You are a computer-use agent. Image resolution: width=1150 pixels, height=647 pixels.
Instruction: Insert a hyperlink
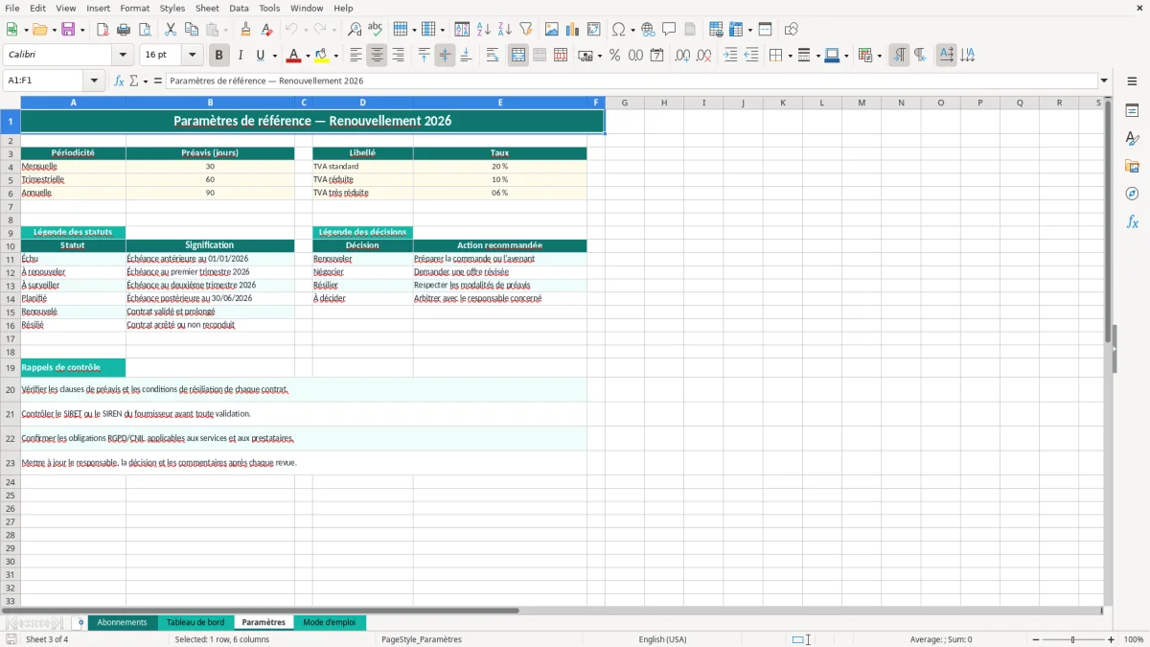(648, 30)
